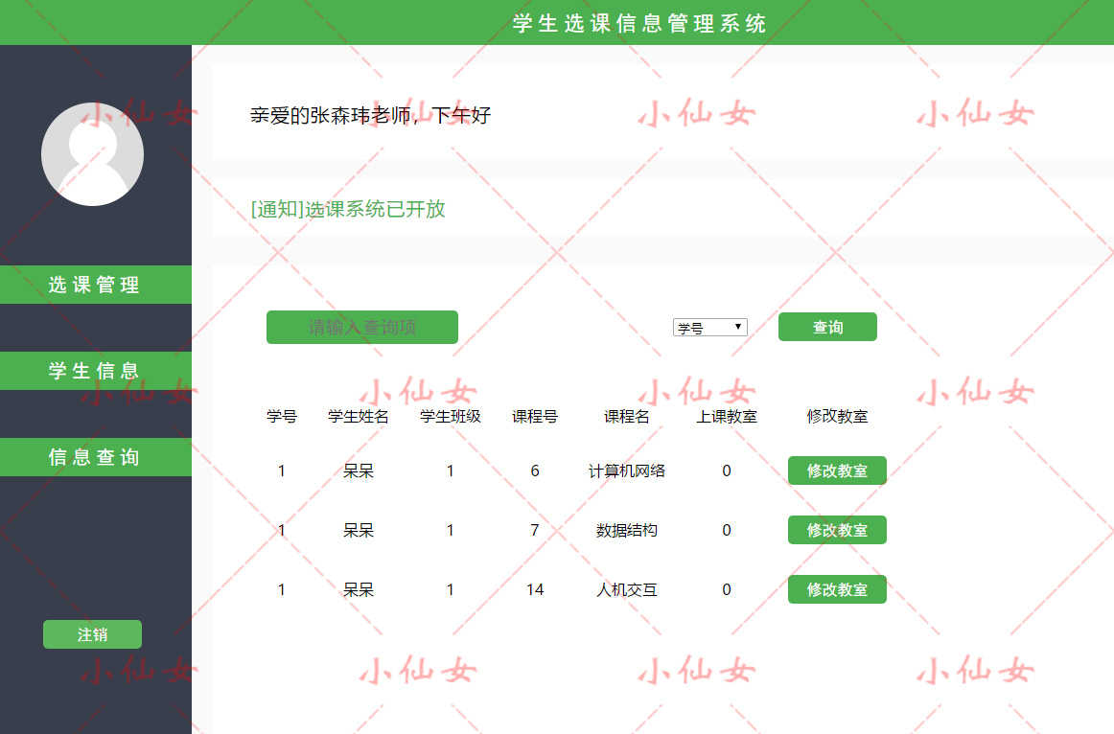The image size is (1114, 734).
Task: Click the 学生选课信息管理系统 header title
Action: tap(639, 23)
